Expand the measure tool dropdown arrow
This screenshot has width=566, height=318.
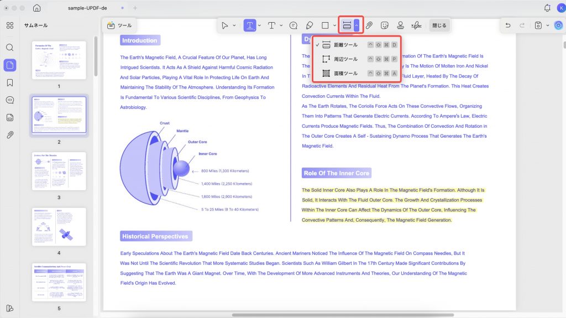pos(357,25)
